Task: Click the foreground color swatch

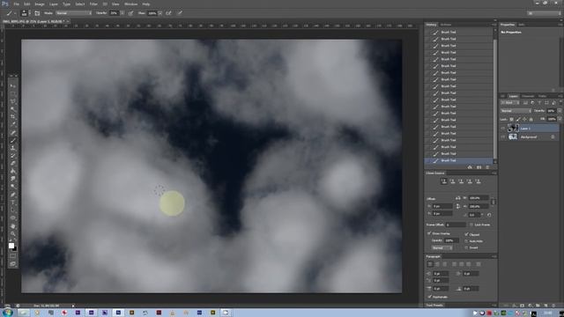Action: (x=11, y=246)
